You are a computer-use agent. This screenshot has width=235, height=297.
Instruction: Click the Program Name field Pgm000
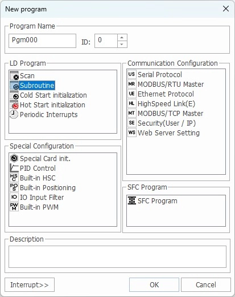[x=42, y=41]
